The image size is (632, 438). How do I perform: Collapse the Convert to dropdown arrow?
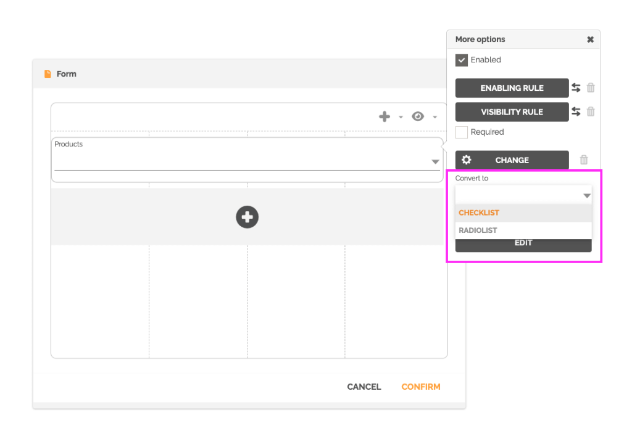click(586, 196)
